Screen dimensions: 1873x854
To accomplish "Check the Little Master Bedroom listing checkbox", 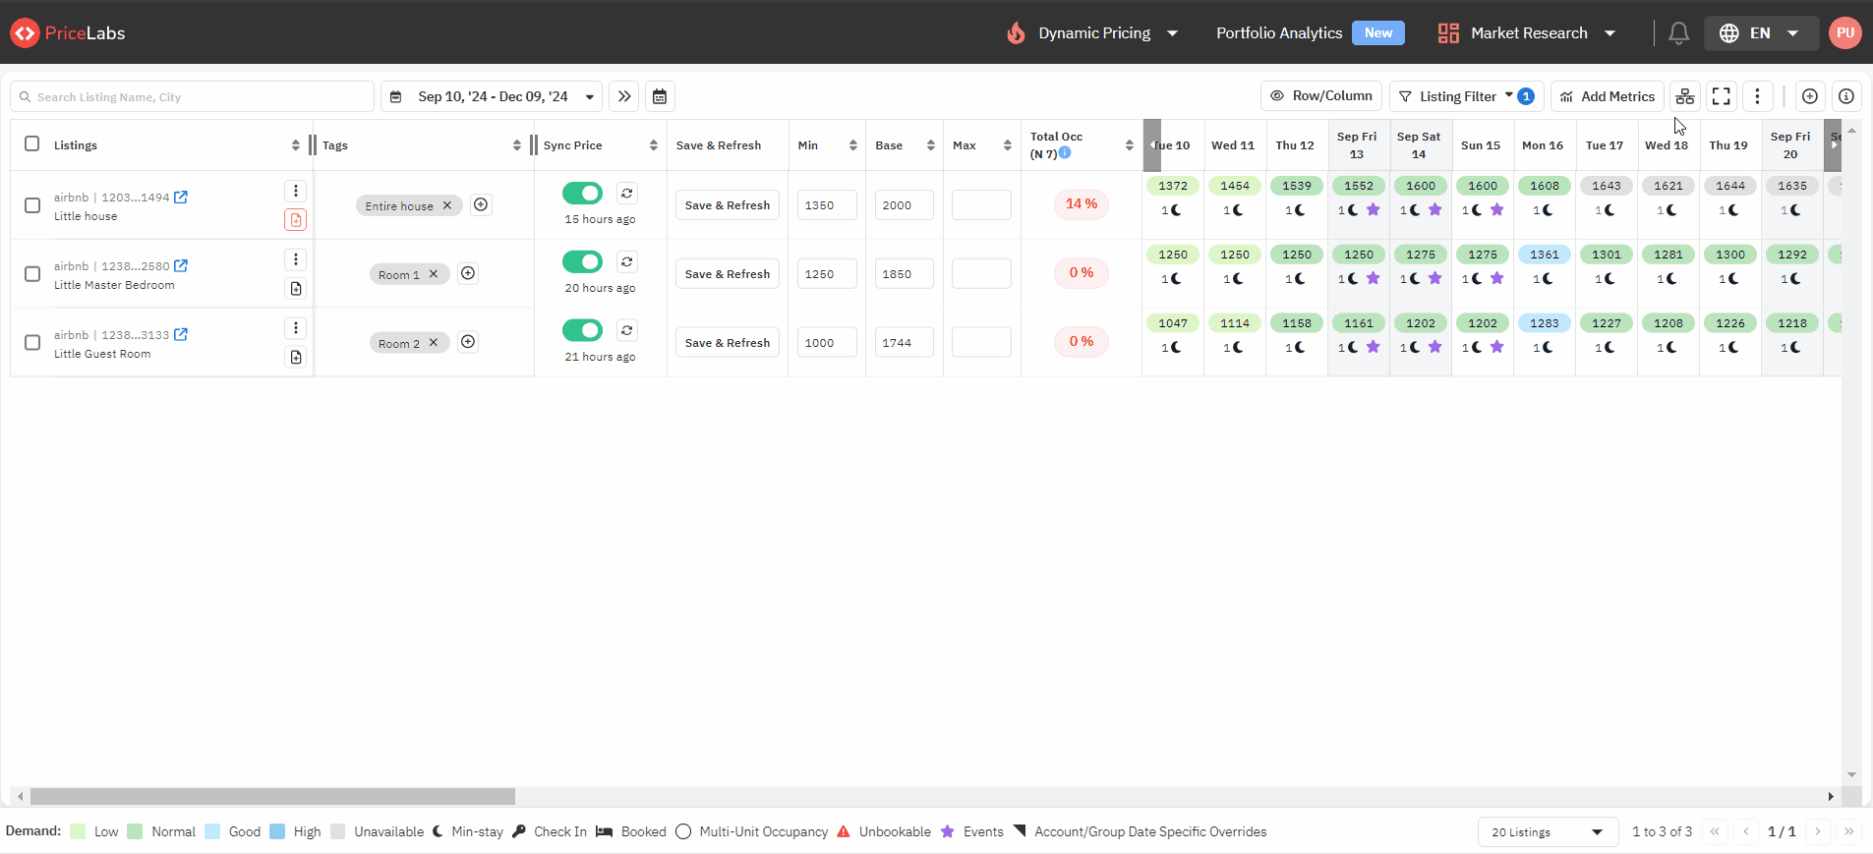I will pyautogui.click(x=32, y=274).
